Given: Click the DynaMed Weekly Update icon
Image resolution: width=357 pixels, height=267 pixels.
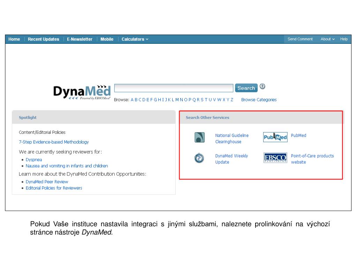Looking at the screenshot, I should (199, 158).
